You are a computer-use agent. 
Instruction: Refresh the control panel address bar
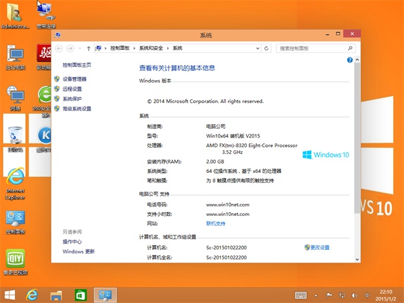click(x=267, y=48)
